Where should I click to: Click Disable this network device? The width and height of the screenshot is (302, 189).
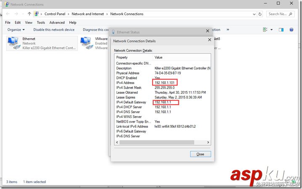[54, 29]
